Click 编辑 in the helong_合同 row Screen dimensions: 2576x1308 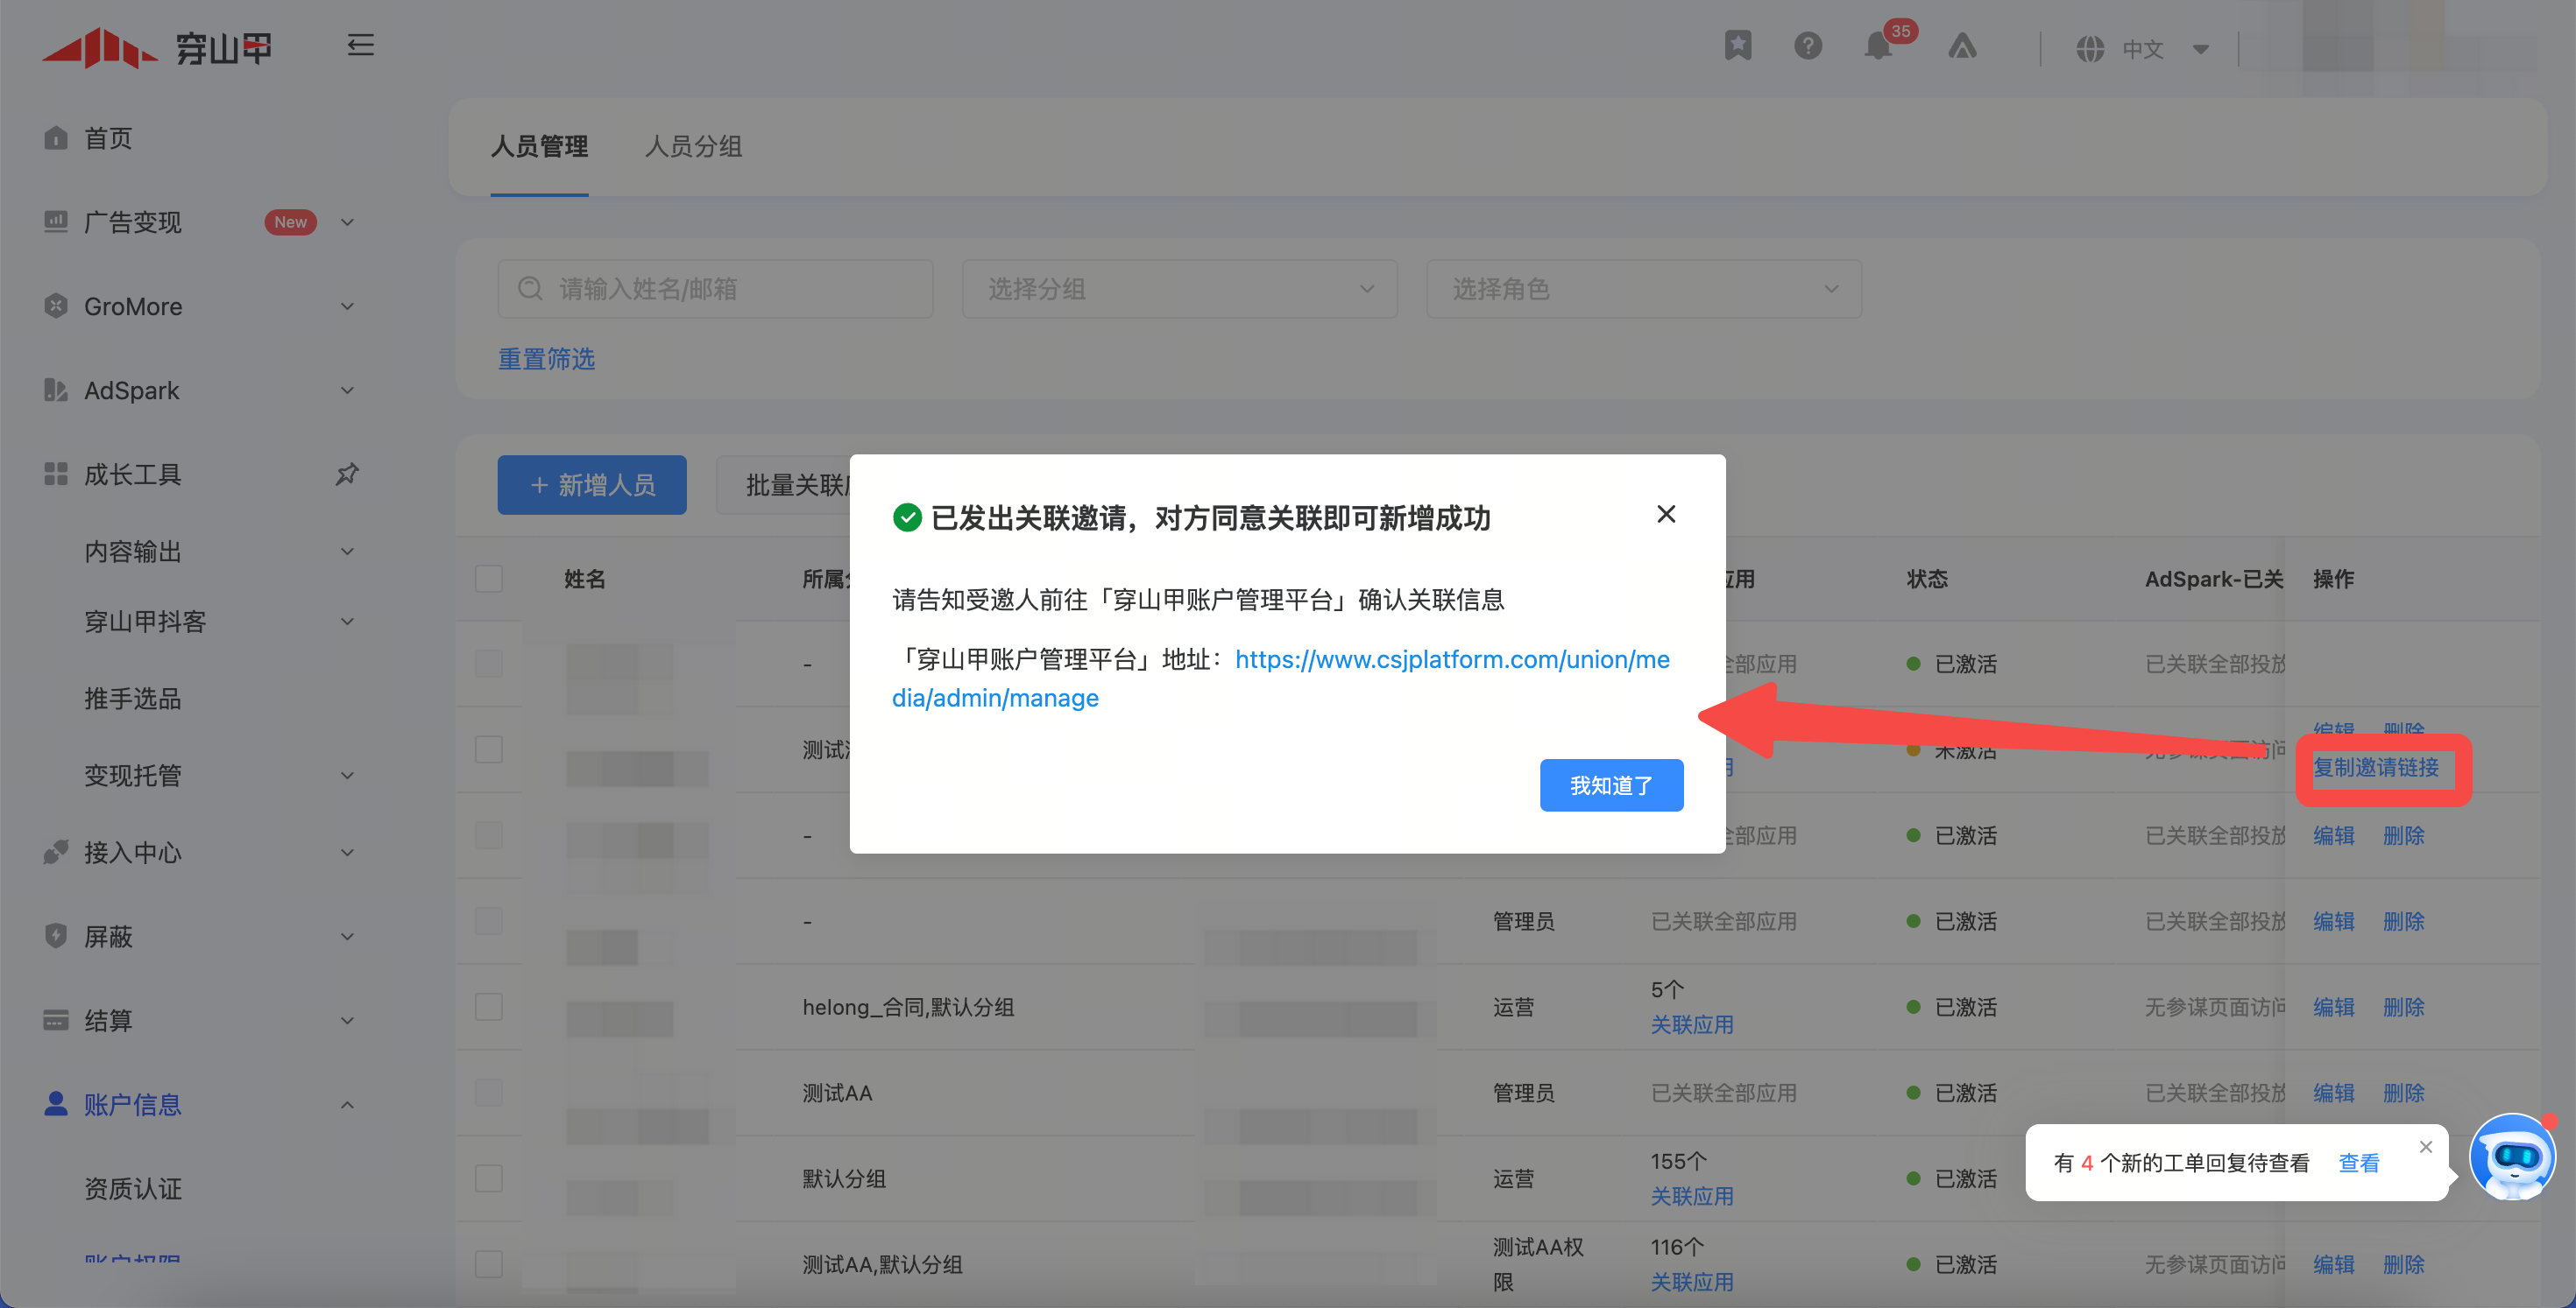(2334, 1006)
